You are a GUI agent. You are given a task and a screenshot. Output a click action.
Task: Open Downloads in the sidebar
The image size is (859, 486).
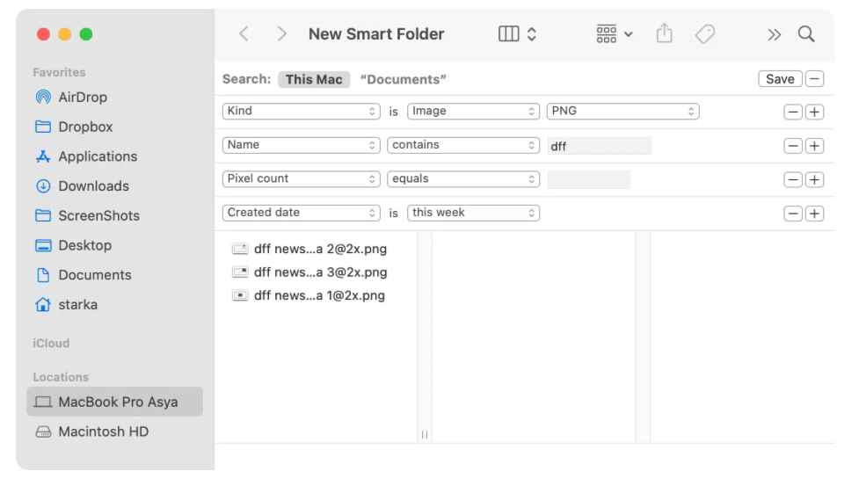click(x=93, y=186)
